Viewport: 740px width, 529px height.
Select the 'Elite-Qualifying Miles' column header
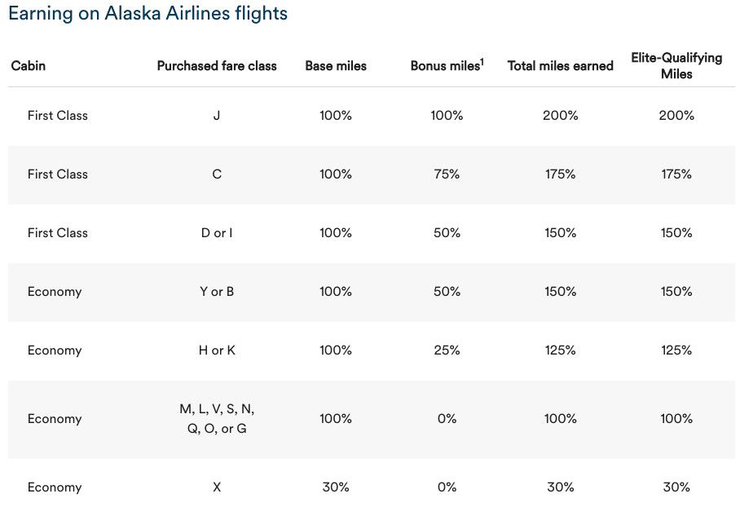coord(676,66)
